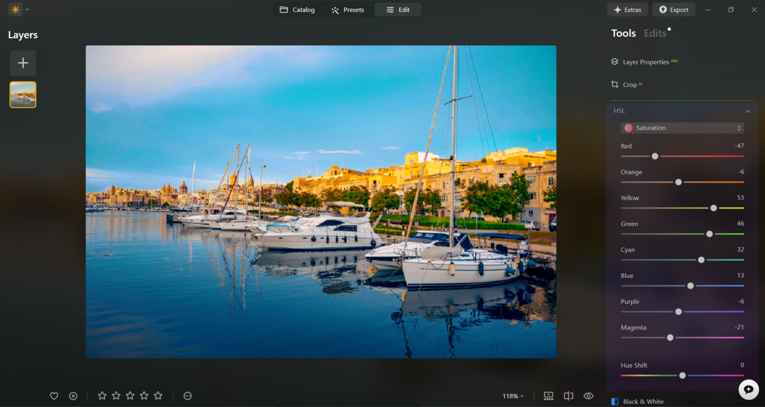Click the fit-to-screen view icon

tap(548, 396)
